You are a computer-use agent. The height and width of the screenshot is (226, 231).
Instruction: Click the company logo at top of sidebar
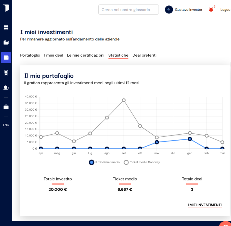pos(6,8)
